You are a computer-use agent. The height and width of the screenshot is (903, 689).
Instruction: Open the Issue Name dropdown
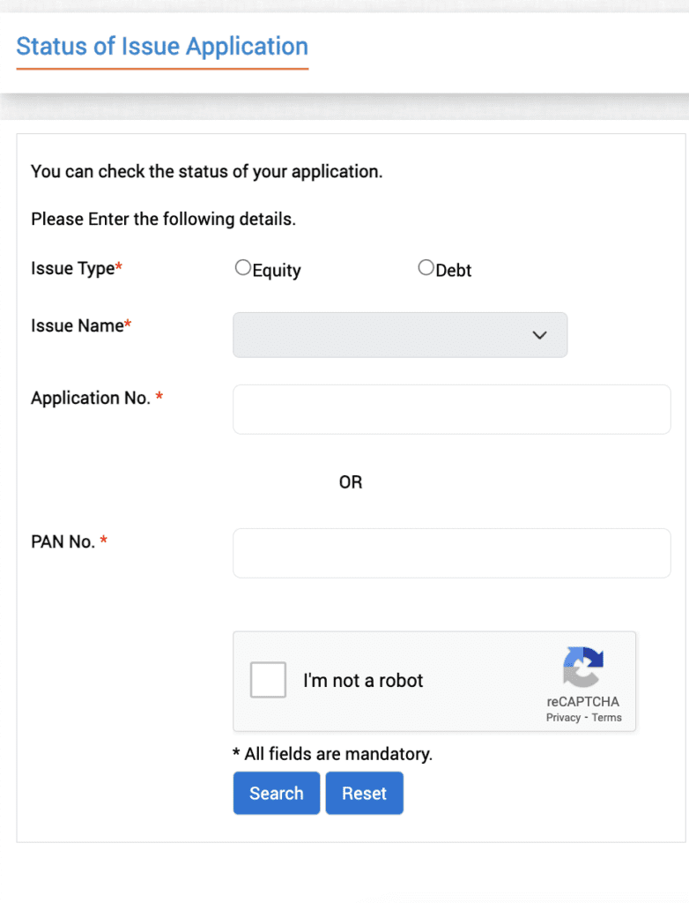(399, 335)
